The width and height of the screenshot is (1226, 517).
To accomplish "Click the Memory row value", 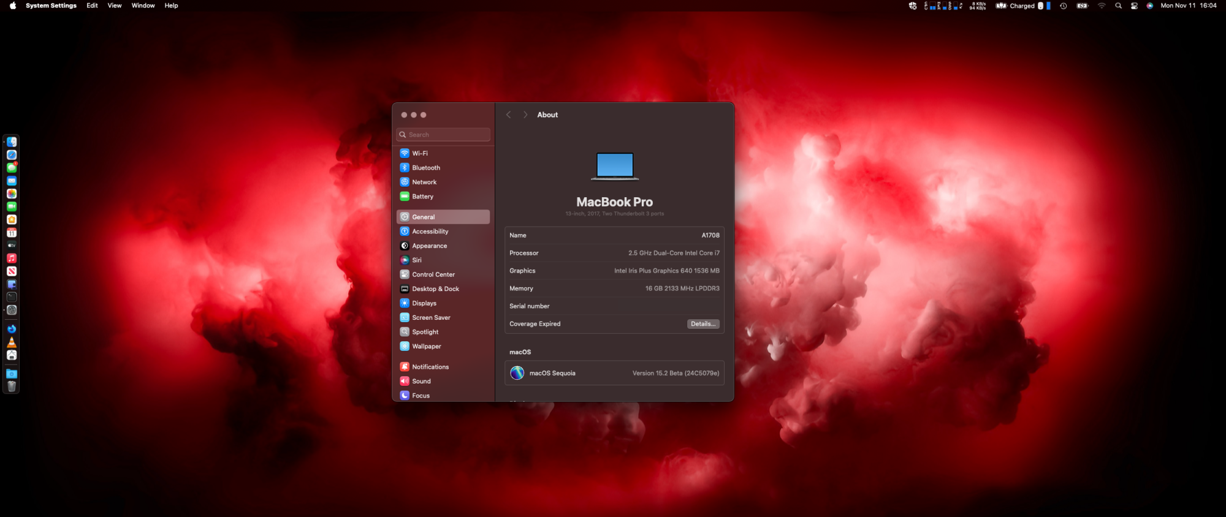I will tap(682, 289).
